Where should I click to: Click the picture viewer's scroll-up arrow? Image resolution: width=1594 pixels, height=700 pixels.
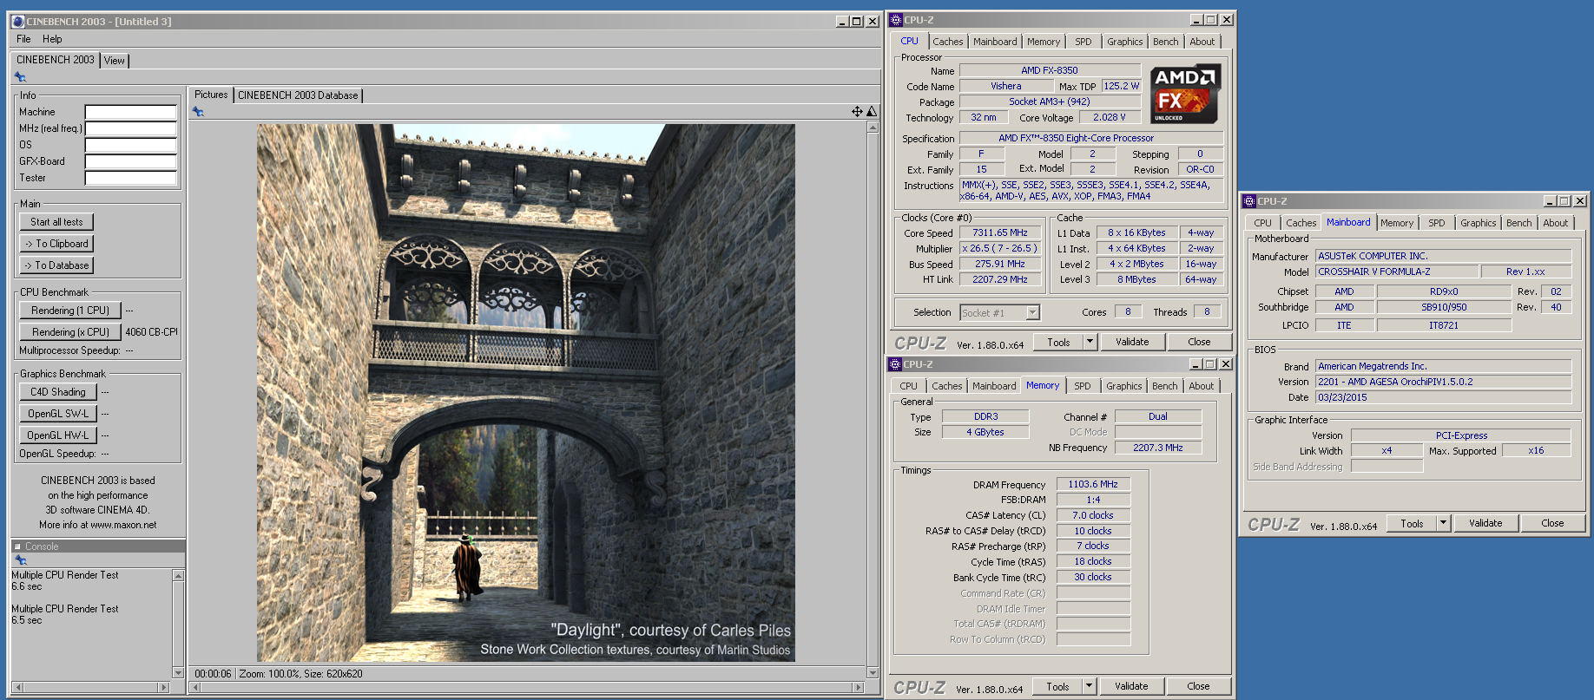pyautogui.click(x=873, y=128)
